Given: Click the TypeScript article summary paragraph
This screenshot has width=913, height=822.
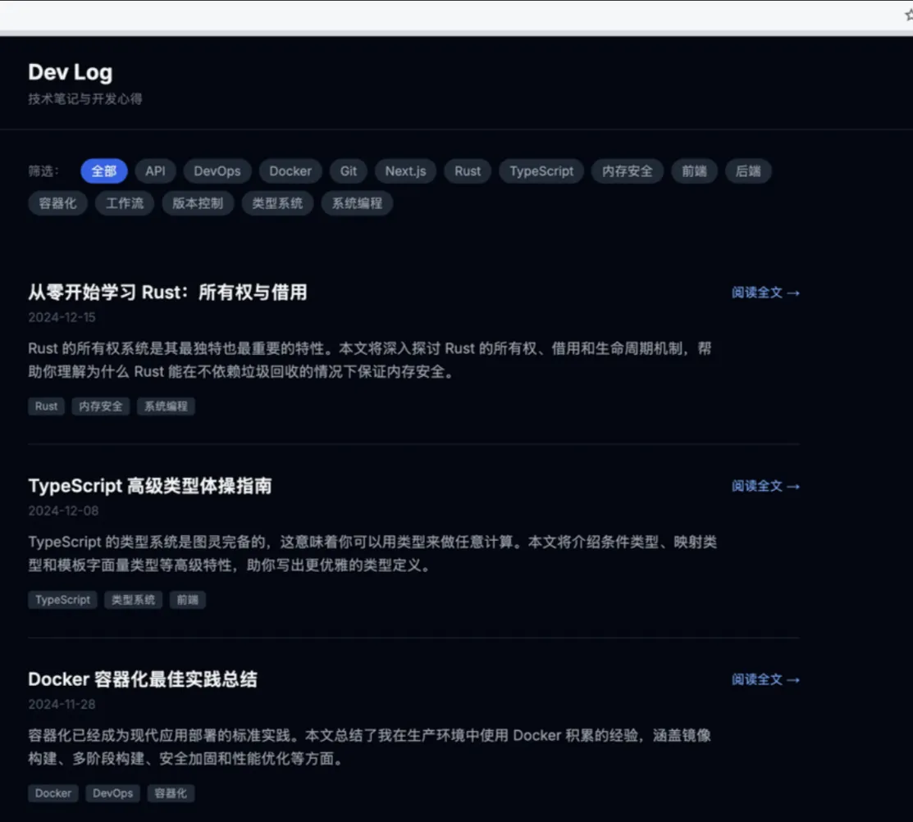Looking at the screenshot, I should point(372,554).
